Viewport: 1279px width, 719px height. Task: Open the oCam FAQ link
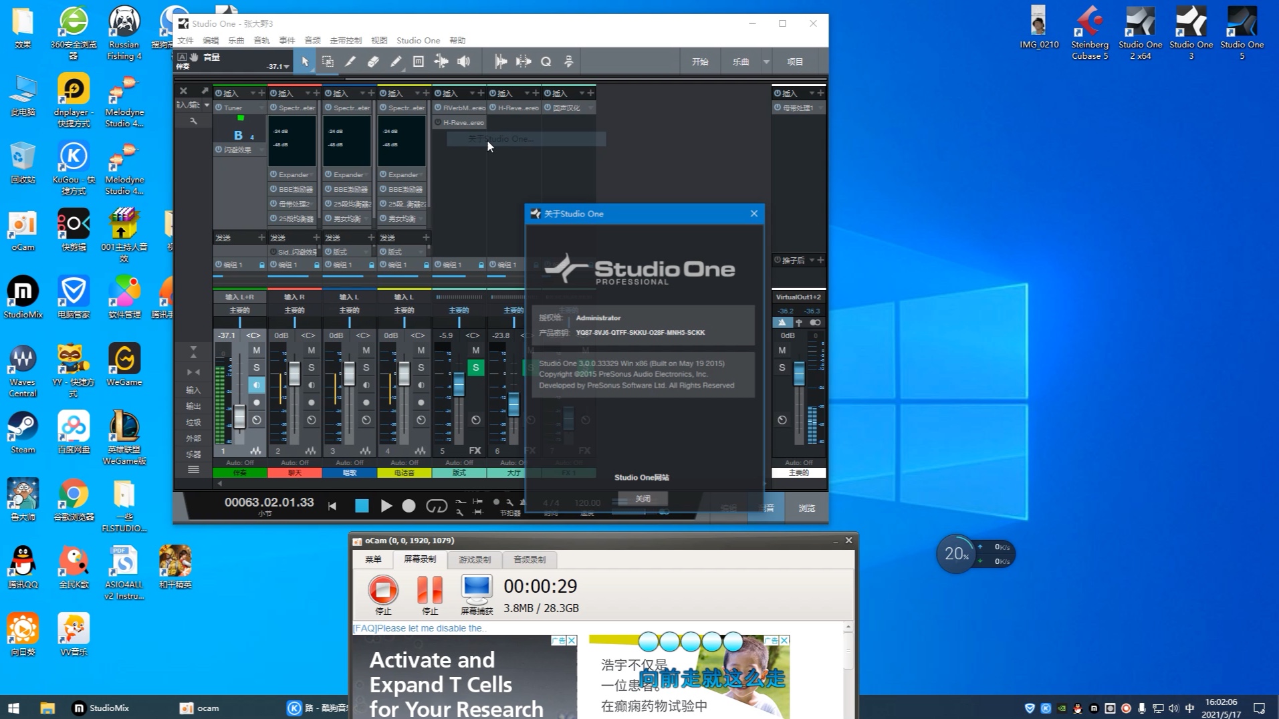pyautogui.click(x=420, y=628)
